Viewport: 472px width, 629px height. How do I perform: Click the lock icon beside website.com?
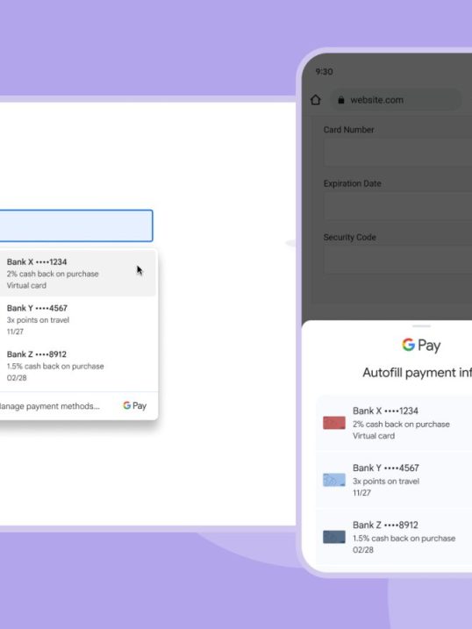[x=341, y=100]
